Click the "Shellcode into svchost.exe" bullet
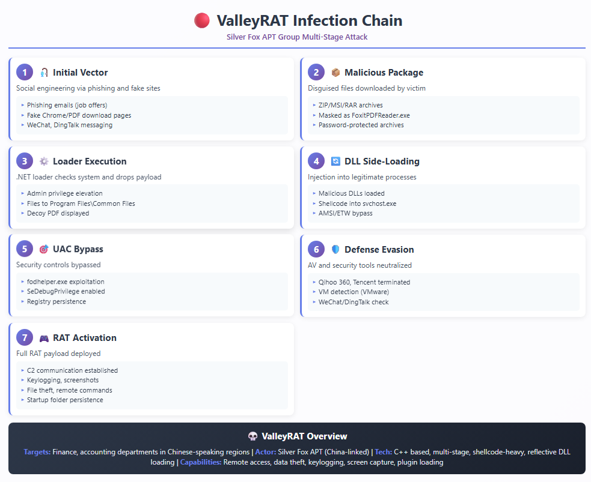Viewport: 591px width, 482px height. [357, 203]
